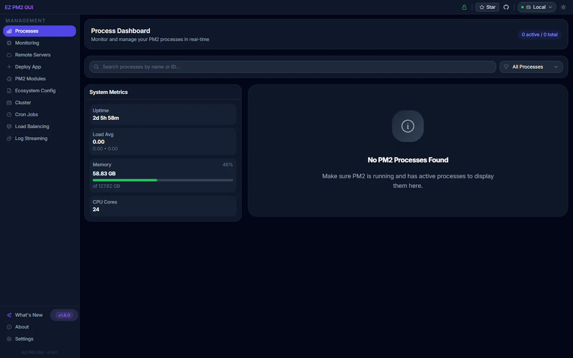The height and width of the screenshot is (358, 573).
Task: Open Cron Jobs page
Action: coord(39,115)
